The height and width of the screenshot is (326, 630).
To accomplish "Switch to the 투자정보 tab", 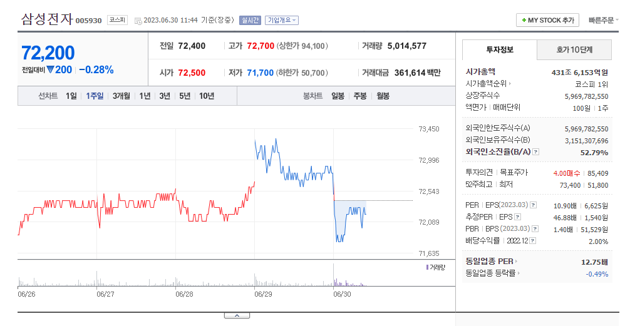I will point(500,50).
